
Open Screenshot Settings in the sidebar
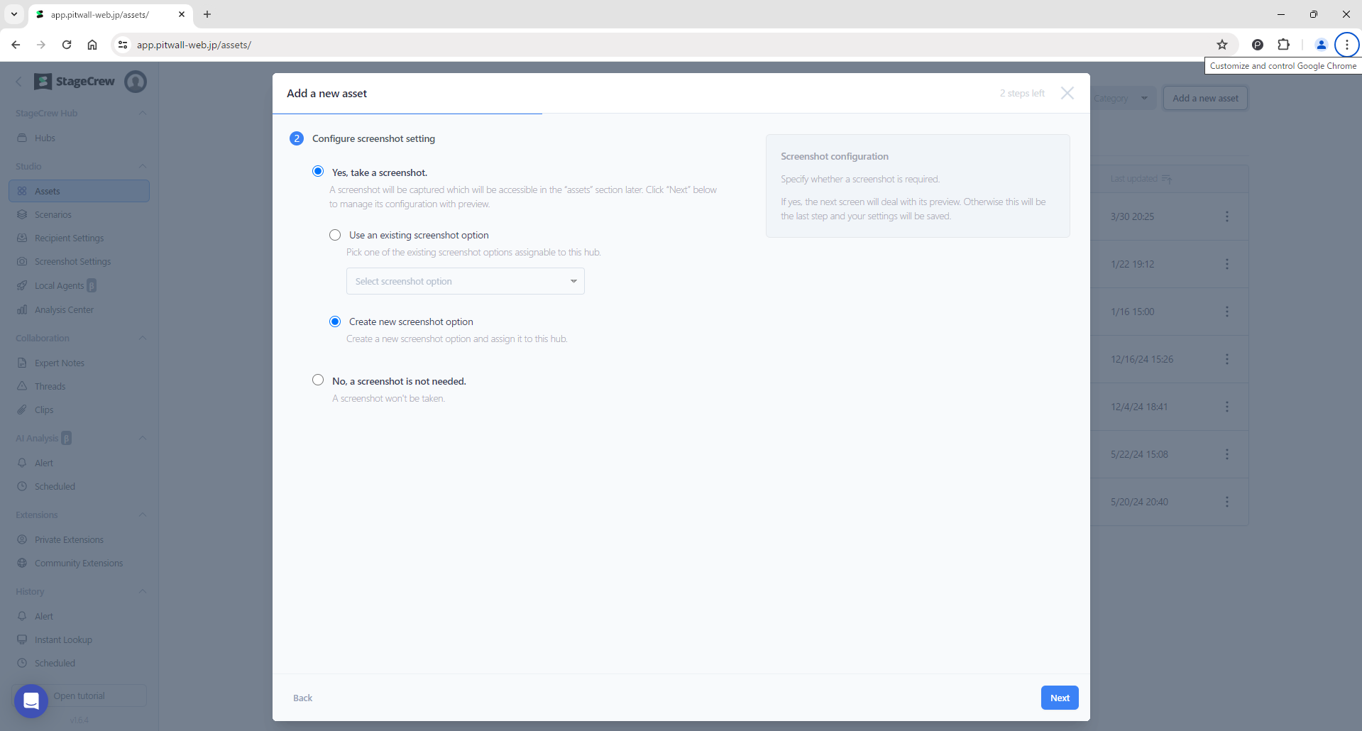(x=72, y=261)
